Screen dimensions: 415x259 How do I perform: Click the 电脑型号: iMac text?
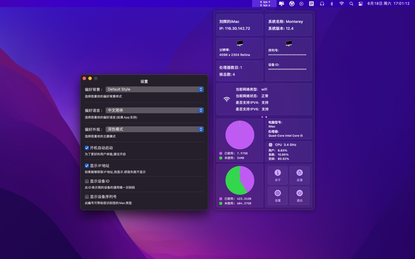[x=275, y=124]
